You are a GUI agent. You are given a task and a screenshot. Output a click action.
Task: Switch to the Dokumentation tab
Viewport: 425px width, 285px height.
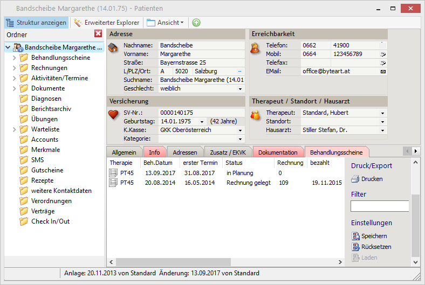[x=277, y=152]
